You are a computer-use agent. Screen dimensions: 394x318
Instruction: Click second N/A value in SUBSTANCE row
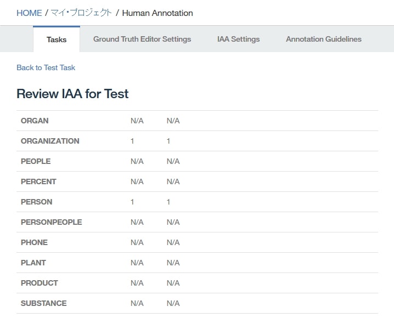(173, 303)
